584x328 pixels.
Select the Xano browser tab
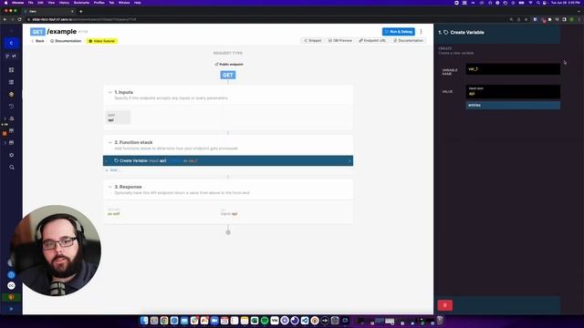48,11
